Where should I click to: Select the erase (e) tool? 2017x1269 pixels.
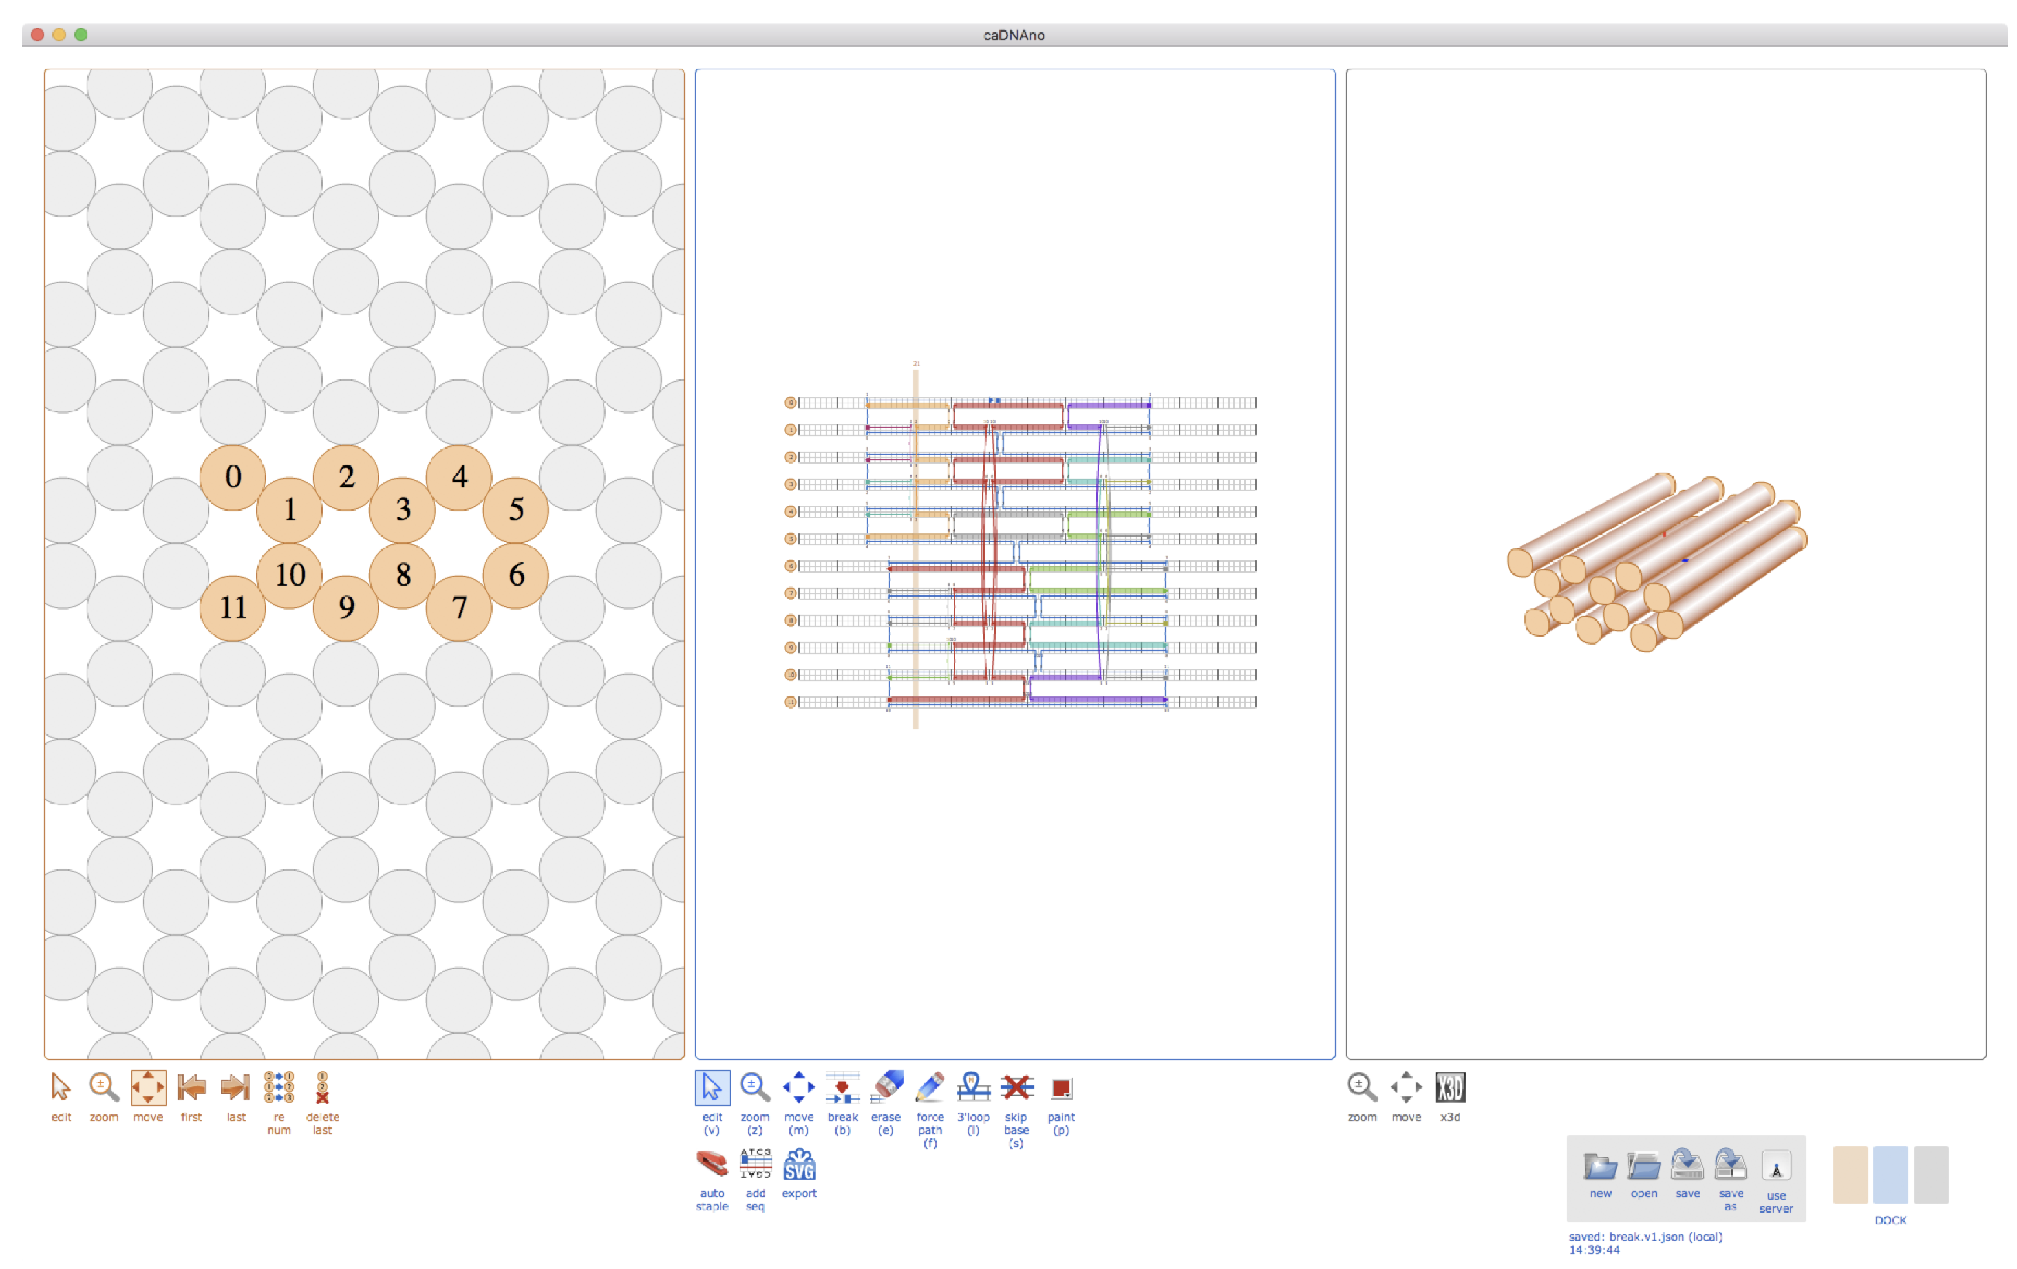point(886,1087)
